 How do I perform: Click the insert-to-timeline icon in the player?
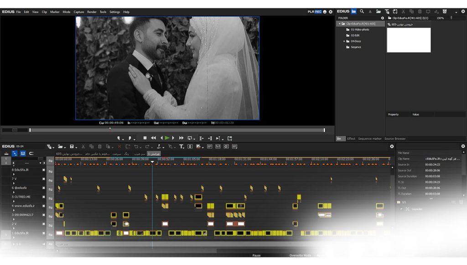202,138
